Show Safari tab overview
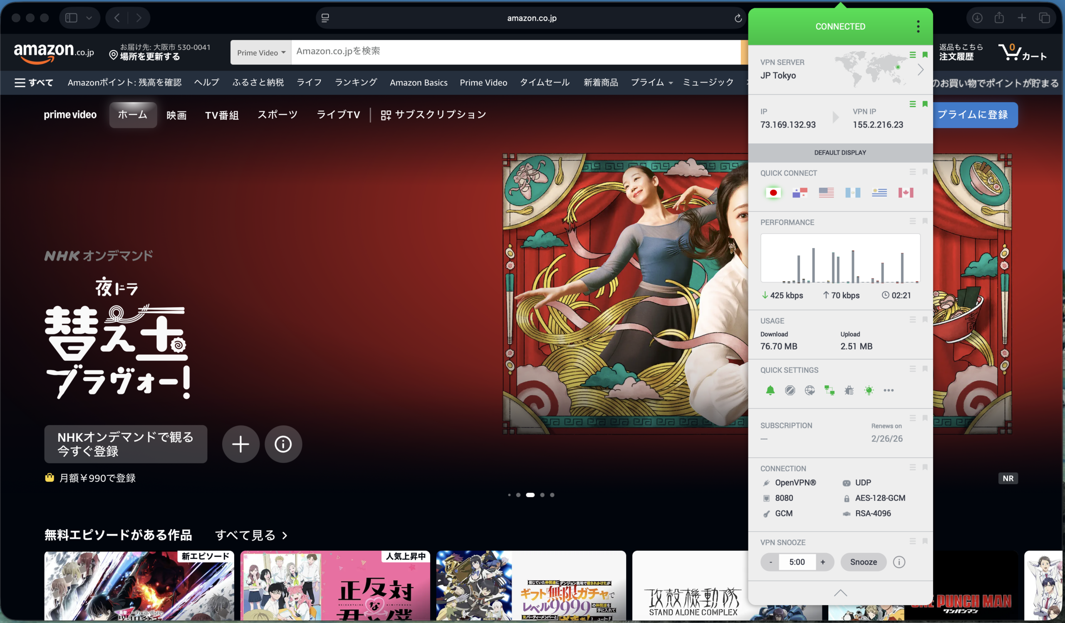Viewport: 1065px width, 623px height. [1044, 18]
